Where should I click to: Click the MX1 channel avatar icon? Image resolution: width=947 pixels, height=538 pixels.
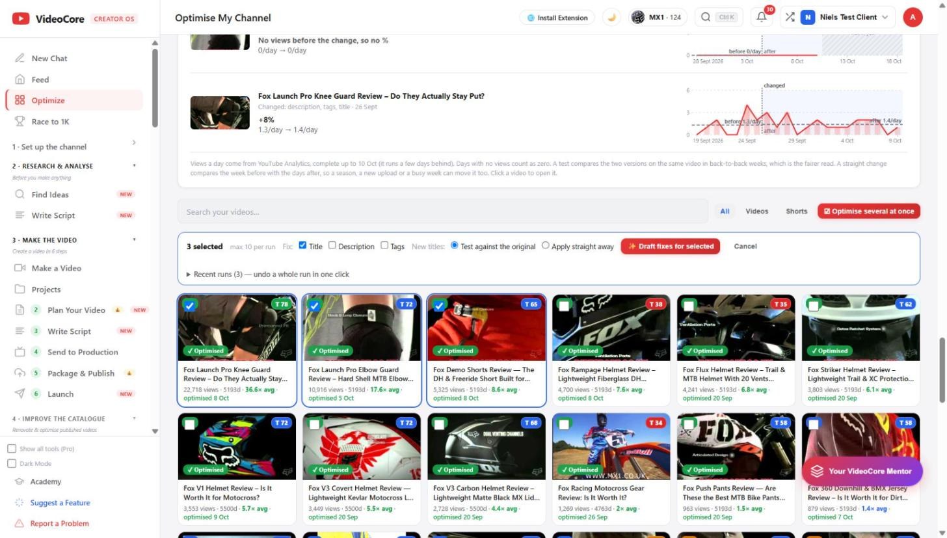pyautogui.click(x=638, y=18)
